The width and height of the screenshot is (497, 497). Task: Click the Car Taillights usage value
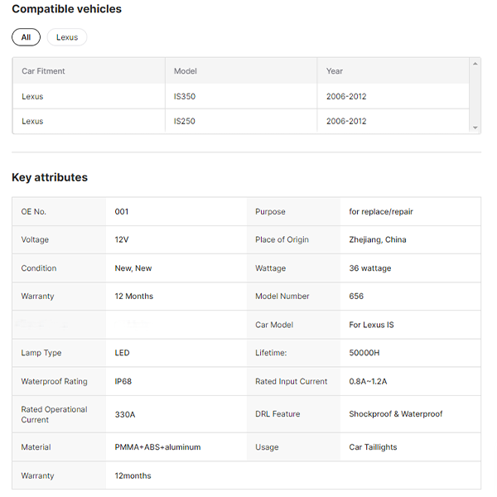[373, 447]
